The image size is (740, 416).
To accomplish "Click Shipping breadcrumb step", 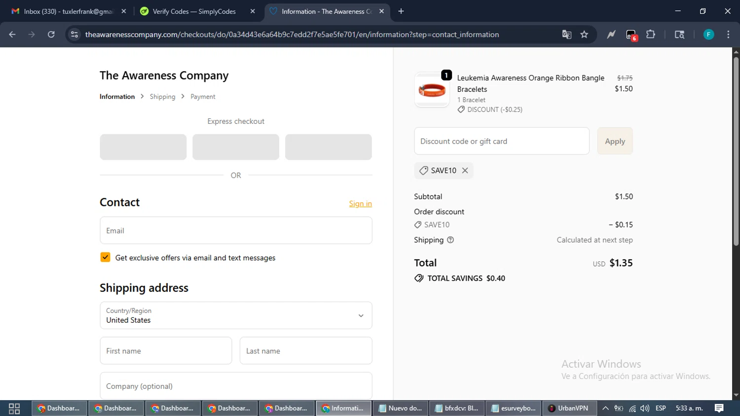I will click(162, 97).
